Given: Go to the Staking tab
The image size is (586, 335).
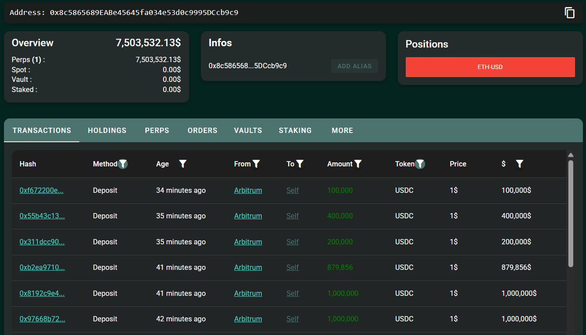Looking at the screenshot, I should pos(295,130).
